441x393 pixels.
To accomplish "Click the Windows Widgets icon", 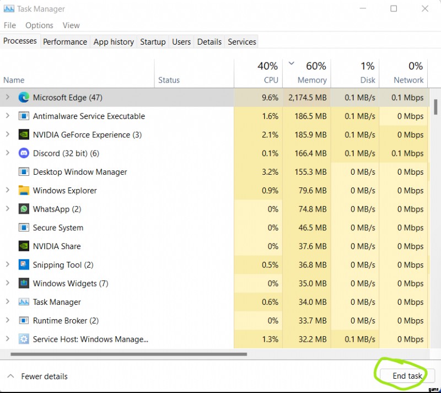I will click(24, 283).
